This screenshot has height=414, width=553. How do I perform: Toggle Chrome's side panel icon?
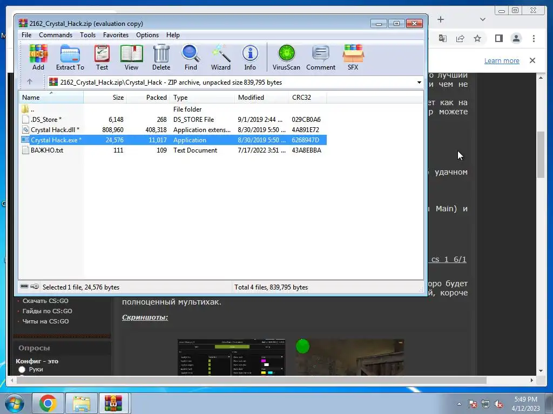tap(498, 38)
